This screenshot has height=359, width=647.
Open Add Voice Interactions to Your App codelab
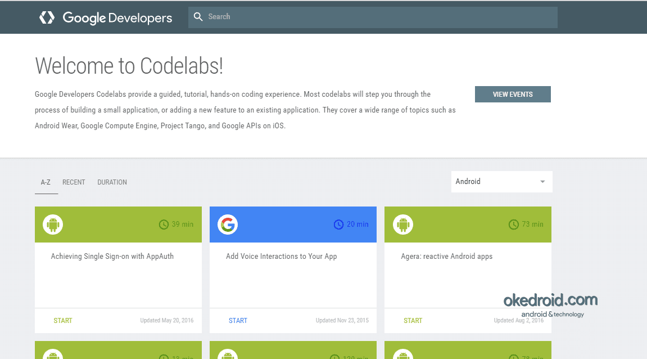[282, 256]
